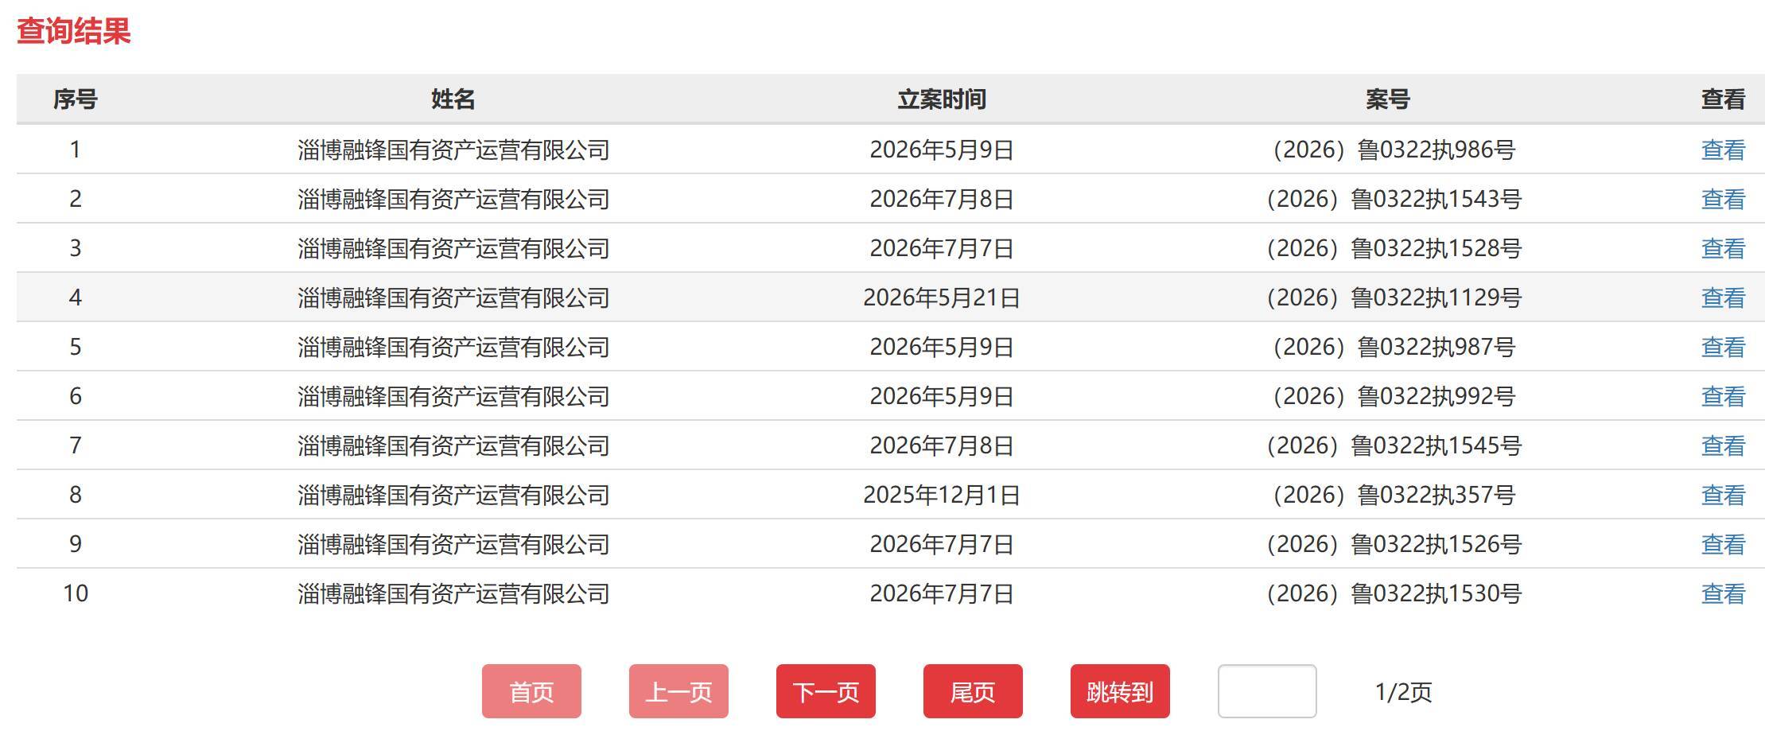Select case number (2026)鲁0322执1530号
The image size is (1765, 731).
(1394, 593)
